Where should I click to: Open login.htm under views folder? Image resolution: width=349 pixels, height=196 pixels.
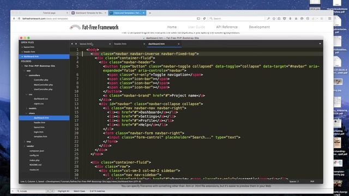coord(39,132)
